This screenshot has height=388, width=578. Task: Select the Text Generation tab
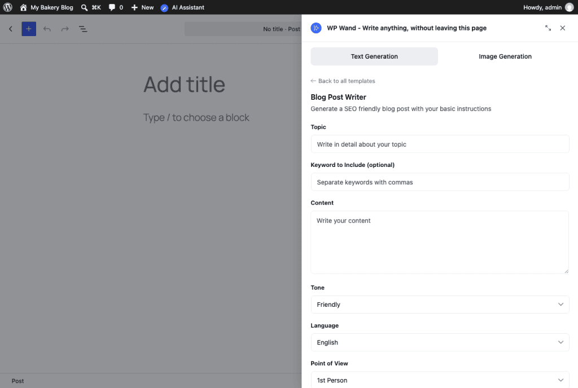click(x=374, y=56)
